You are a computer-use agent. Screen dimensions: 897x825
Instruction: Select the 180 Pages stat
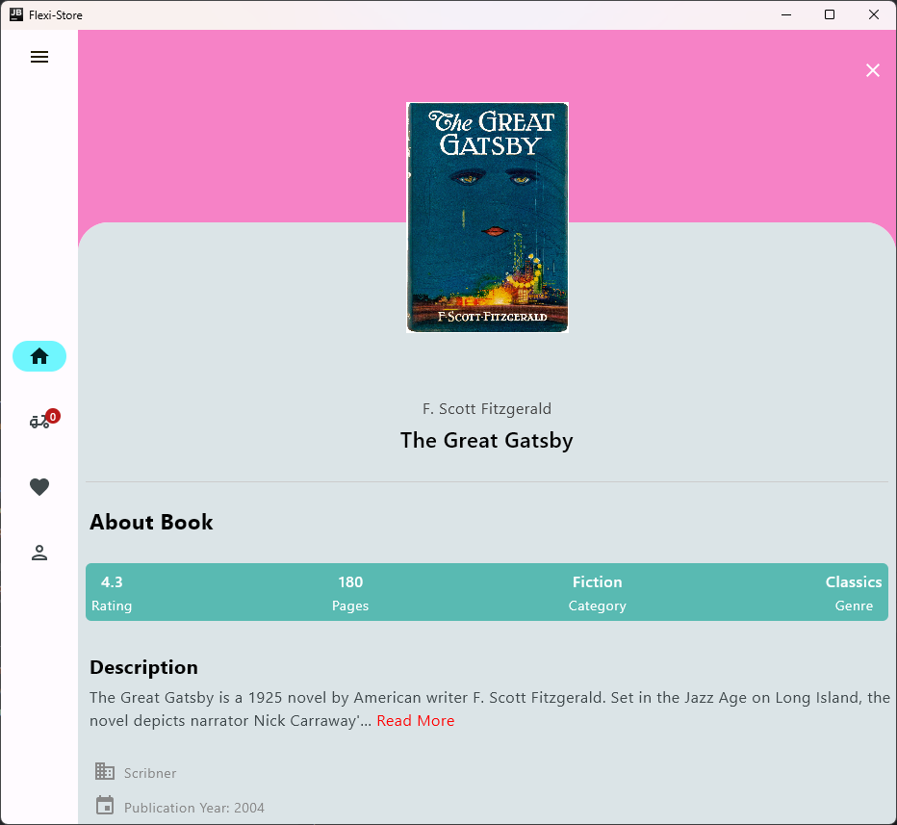[x=350, y=592]
